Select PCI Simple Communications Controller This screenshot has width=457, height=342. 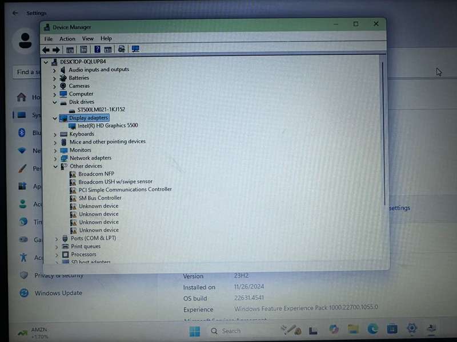125,189
